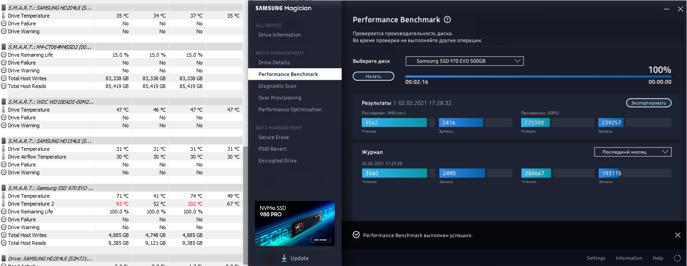The height and width of the screenshot is (266, 687).
Task: Open the Последний месяц period dropdown
Action: (x=632, y=152)
